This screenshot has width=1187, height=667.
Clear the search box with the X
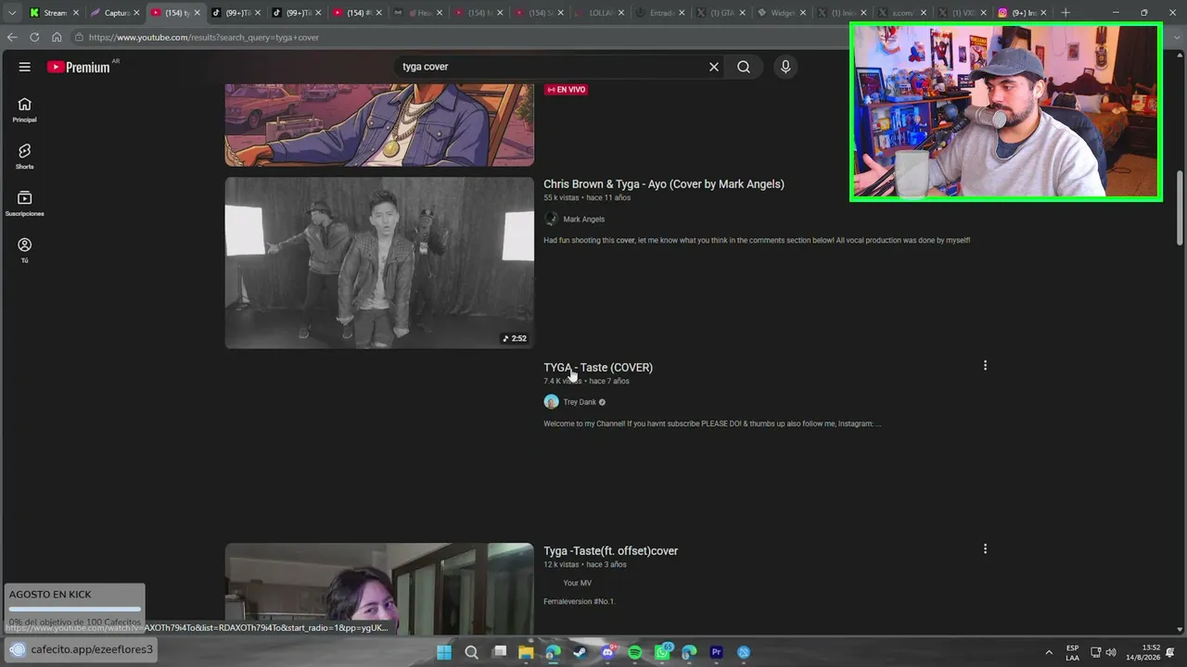pos(714,67)
